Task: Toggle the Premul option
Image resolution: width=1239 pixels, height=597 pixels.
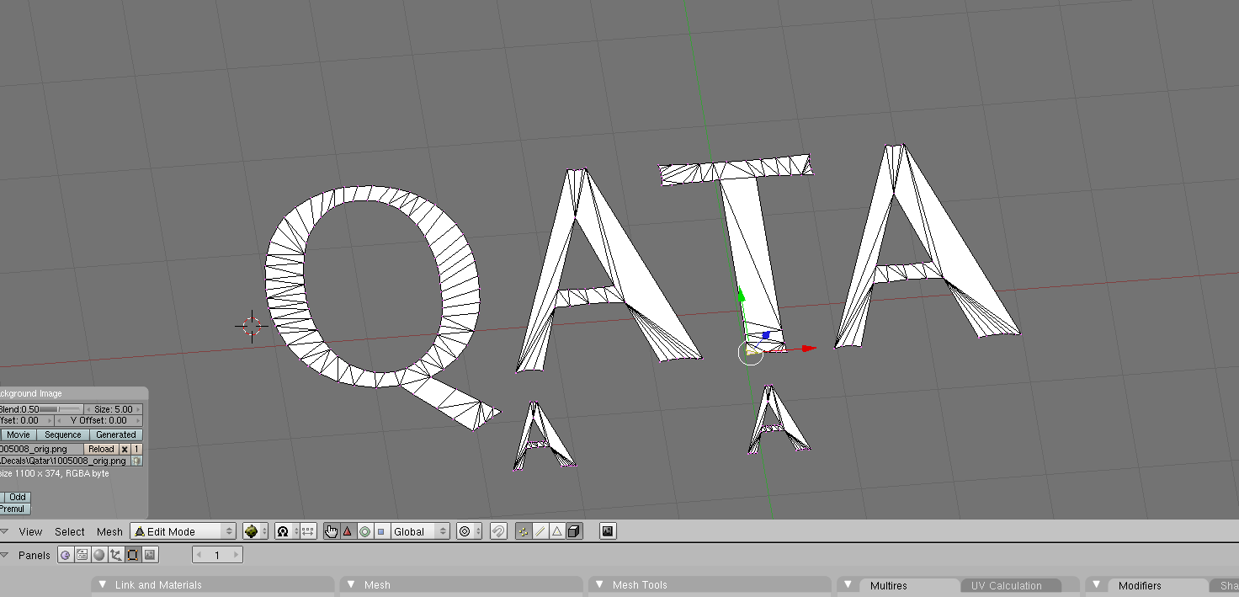Action: [15, 509]
